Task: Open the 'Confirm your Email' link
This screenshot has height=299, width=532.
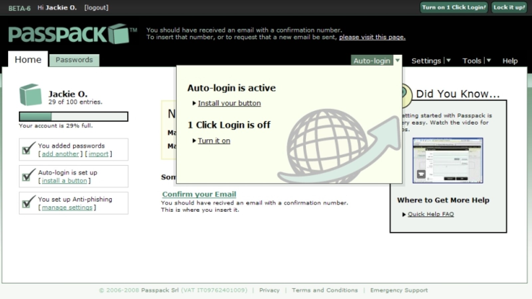Action: [199, 194]
